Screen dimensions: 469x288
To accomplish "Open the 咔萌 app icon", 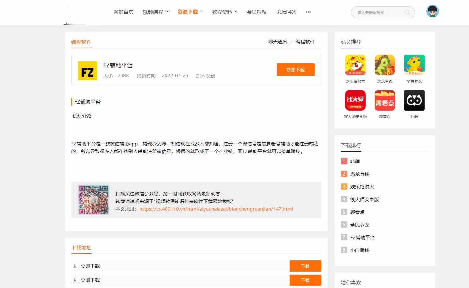I will [414, 100].
